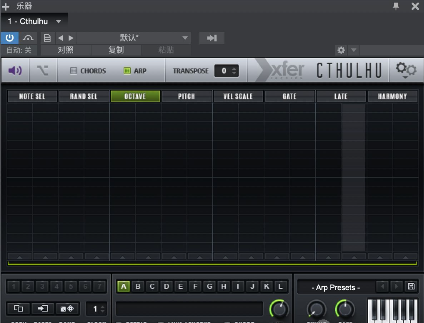Select next Arp preset arrow
This screenshot has height=323, width=424.
tap(397, 286)
